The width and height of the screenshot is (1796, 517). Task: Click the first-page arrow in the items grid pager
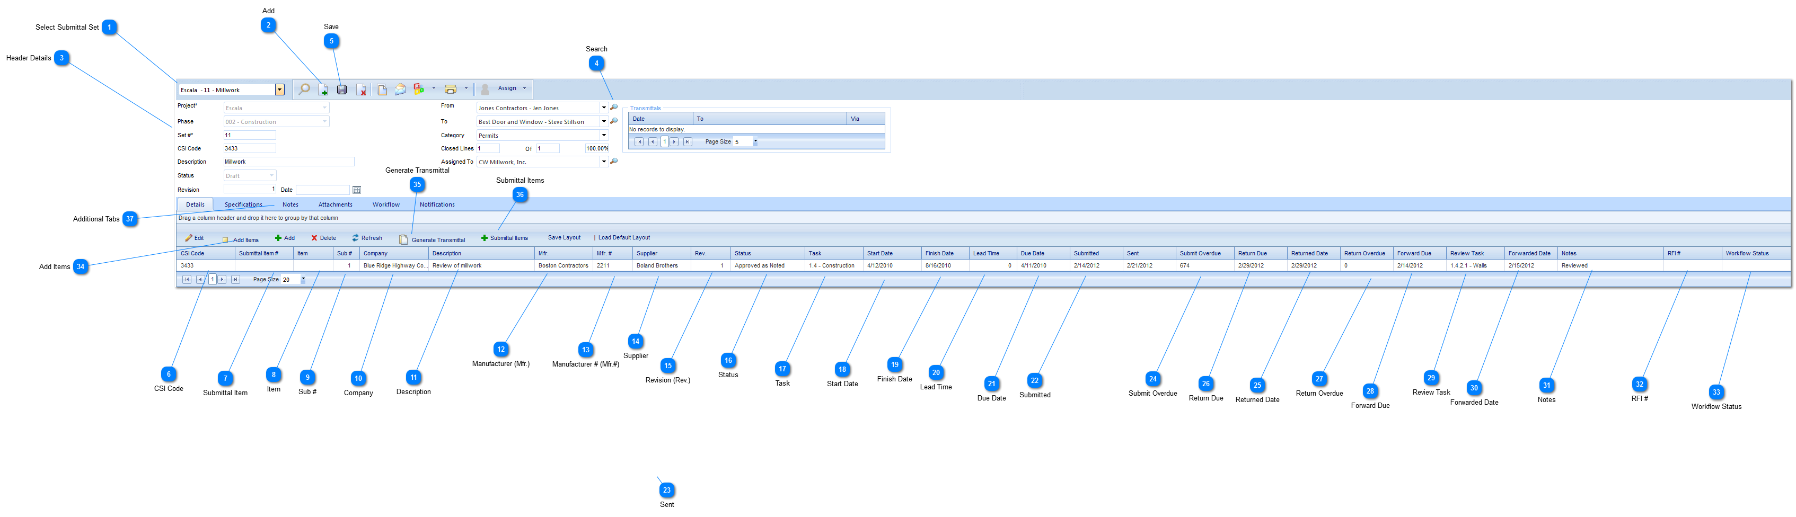click(x=187, y=279)
